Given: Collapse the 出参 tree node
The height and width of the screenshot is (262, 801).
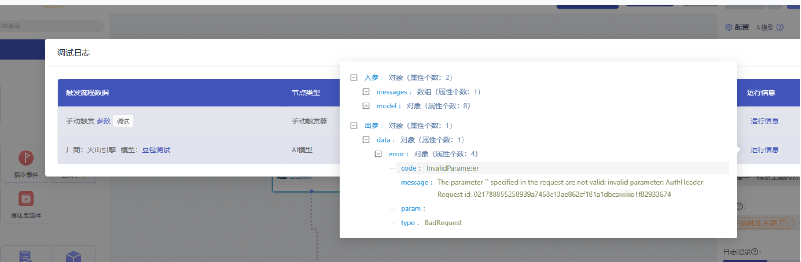Looking at the screenshot, I should [x=354, y=126].
